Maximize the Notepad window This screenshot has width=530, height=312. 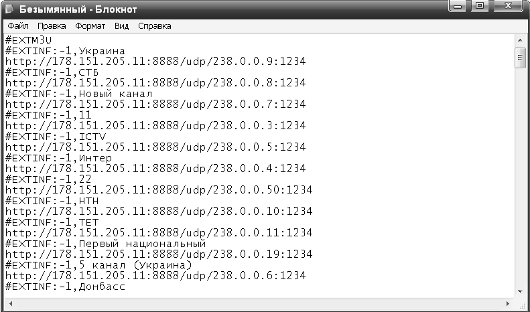click(480, 6)
